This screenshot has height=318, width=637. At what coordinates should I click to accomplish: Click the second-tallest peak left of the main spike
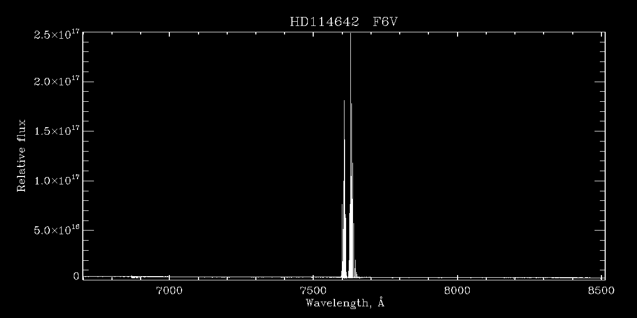click(x=344, y=188)
